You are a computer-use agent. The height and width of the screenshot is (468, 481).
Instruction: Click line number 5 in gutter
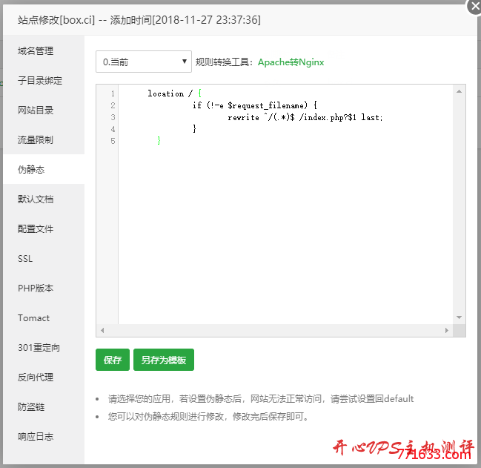point(113,141)
